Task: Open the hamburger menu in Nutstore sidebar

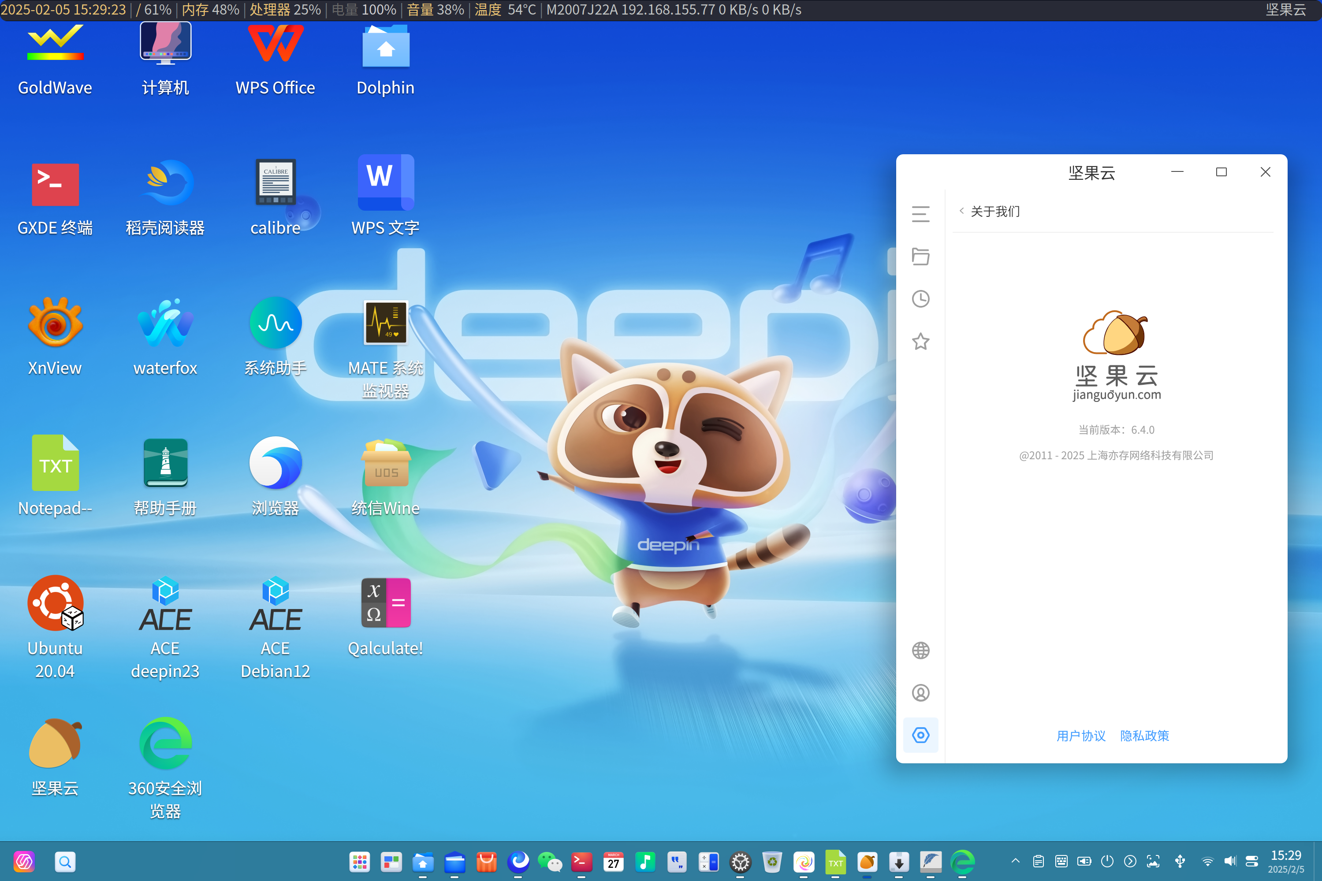Action: pyautogui.click(x=920, y=214)
